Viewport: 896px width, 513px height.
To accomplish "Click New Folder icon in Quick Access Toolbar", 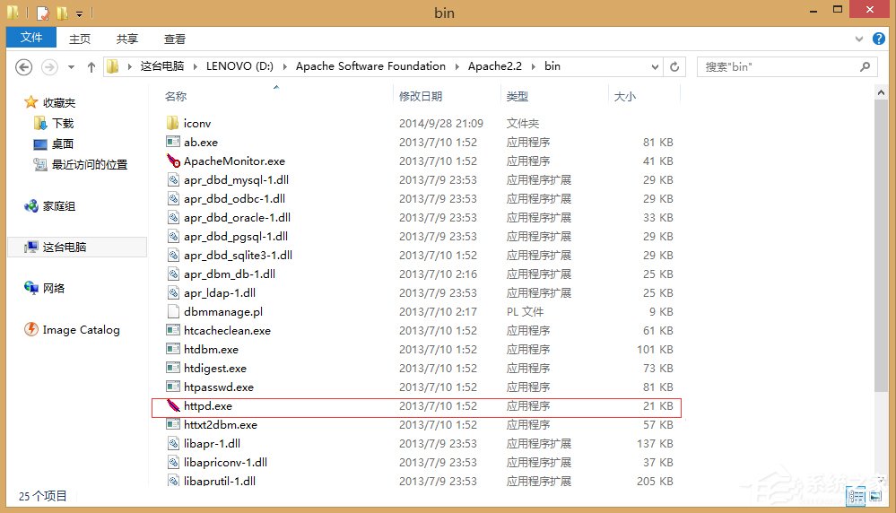I will (x=62, y=13).
